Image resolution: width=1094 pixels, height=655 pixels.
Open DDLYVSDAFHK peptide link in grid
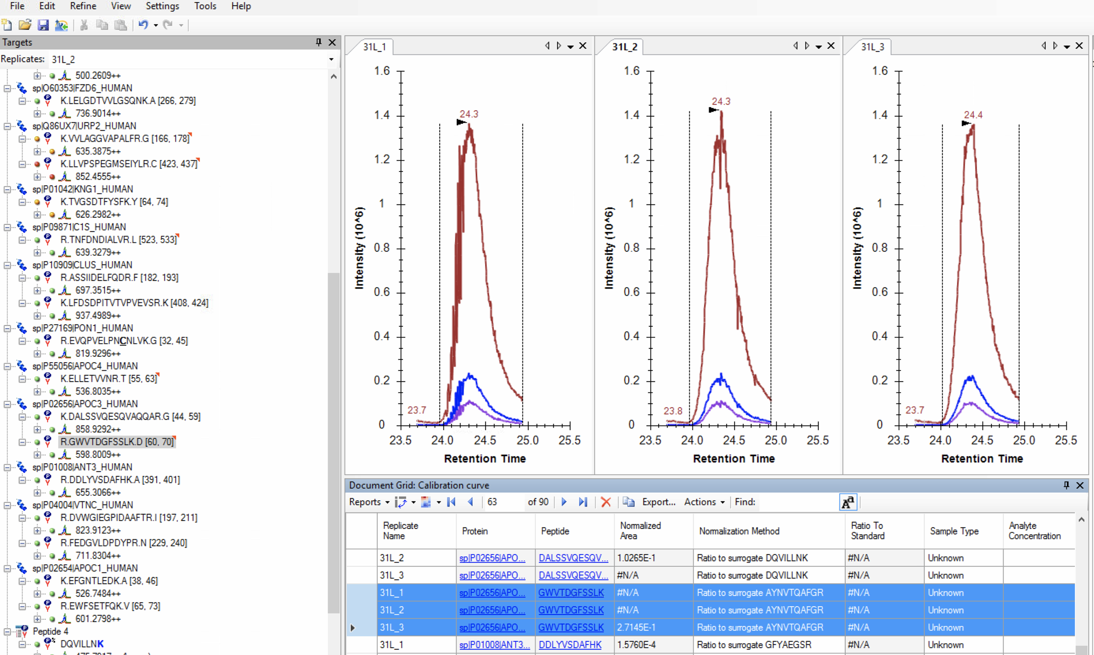569,645
